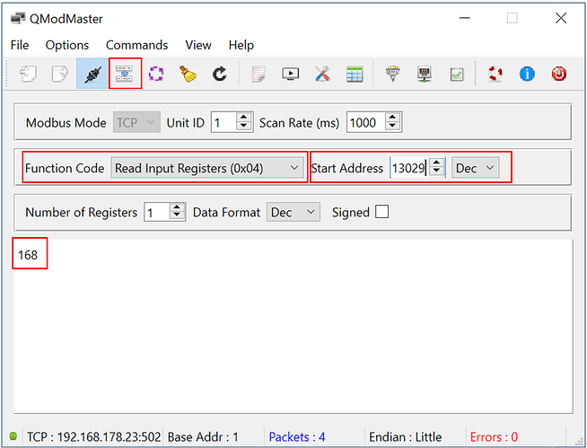Open Start Address Dec base dropdown
The width and height of the screenshot is (587, 448).
[475, 167]
